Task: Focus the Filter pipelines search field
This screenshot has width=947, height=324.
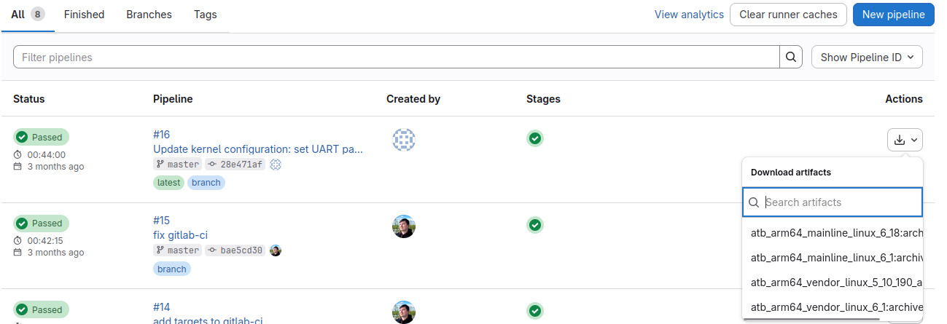Action: [397, 57]
